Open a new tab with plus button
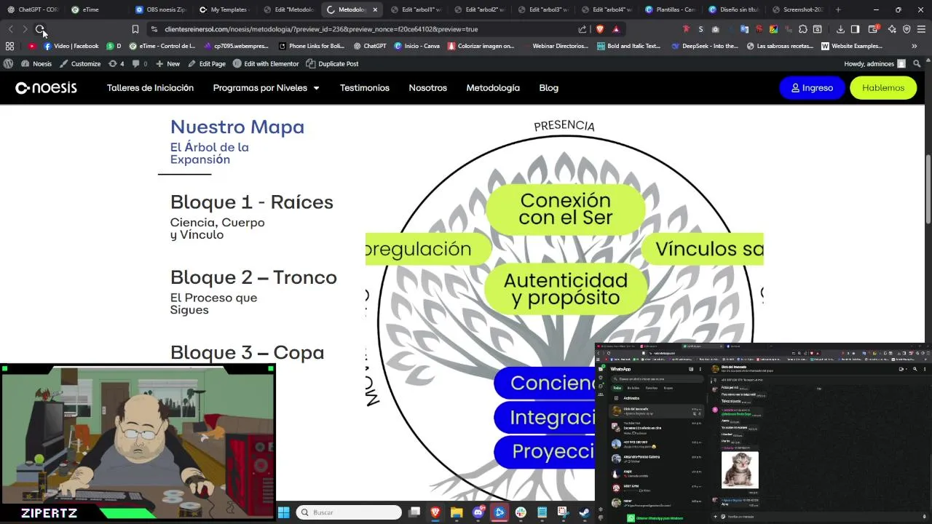Screen dimensions: 932x524 tap(838, 9)
